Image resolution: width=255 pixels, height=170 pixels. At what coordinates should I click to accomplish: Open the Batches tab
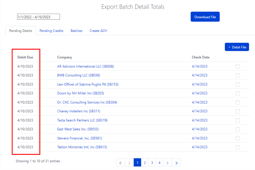tap(76, 31)
